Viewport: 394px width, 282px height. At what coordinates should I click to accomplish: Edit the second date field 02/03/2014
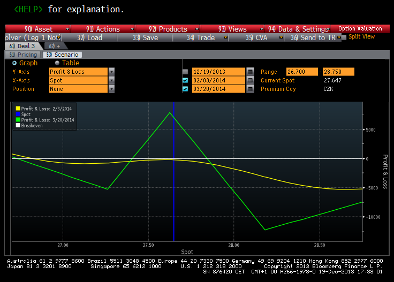pos(218,80)
